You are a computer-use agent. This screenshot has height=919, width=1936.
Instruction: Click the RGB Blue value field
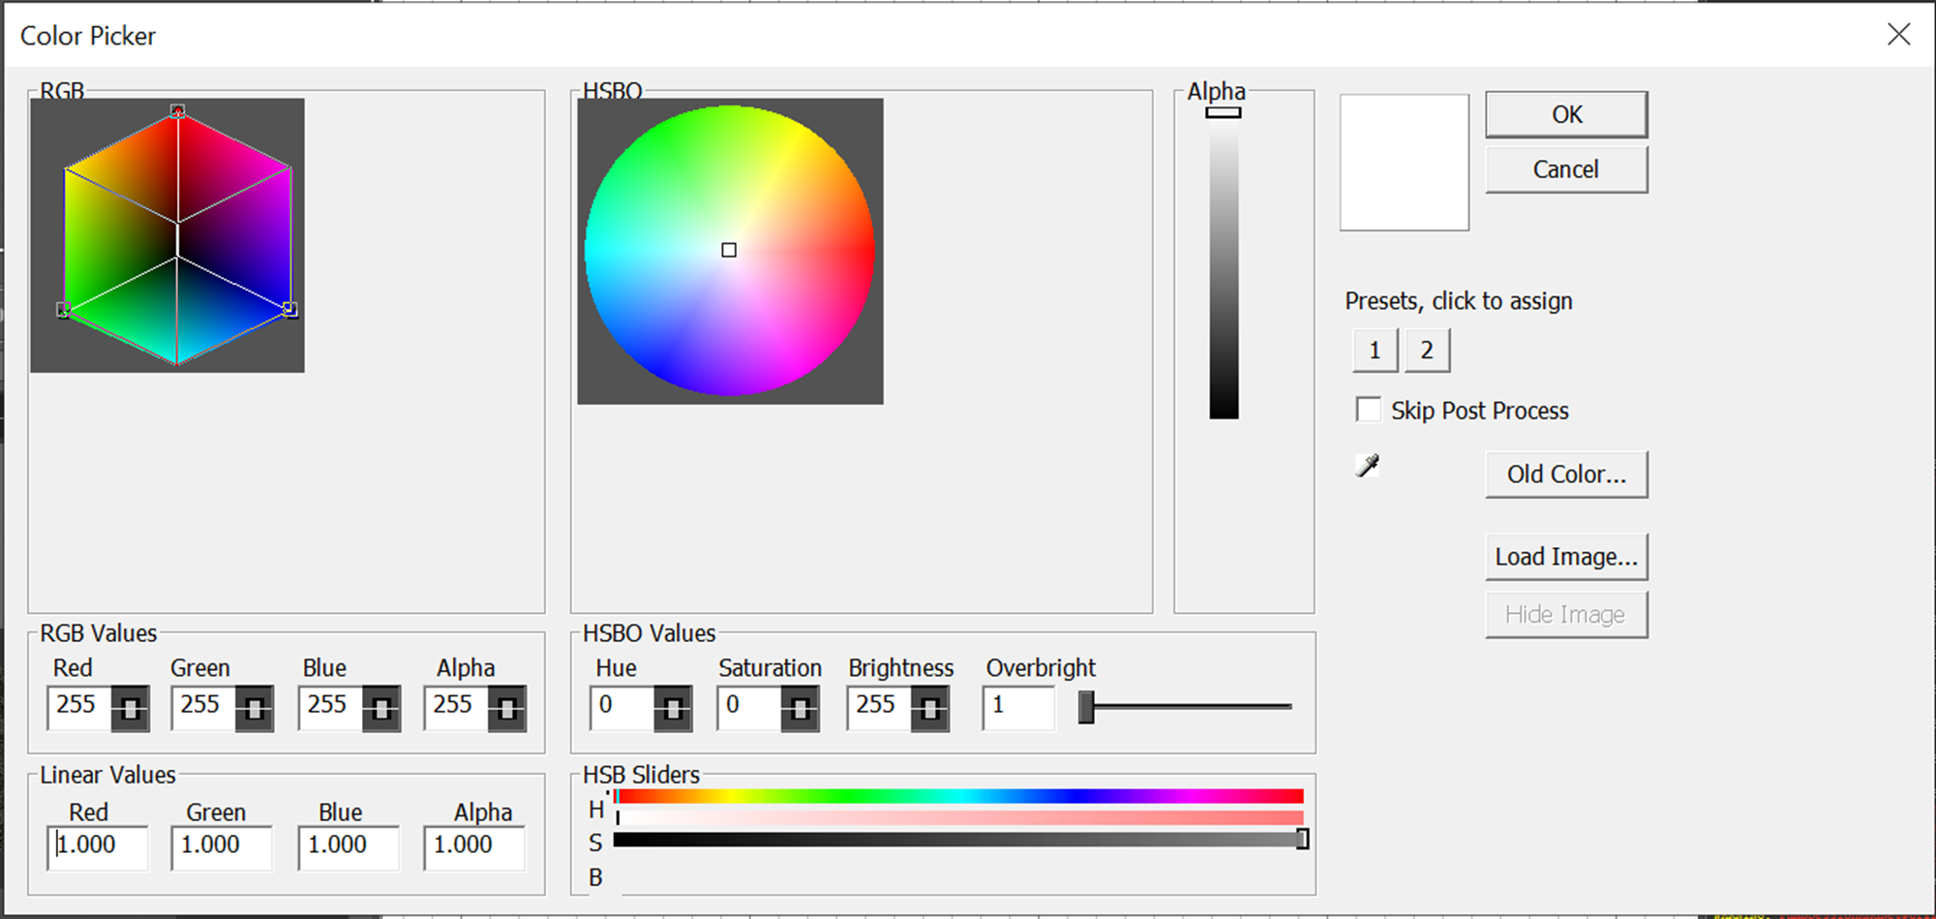(330, 709)
